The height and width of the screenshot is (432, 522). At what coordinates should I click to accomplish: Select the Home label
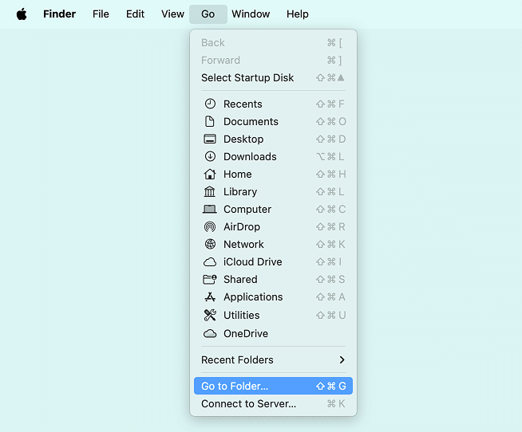tap(237, 175)
